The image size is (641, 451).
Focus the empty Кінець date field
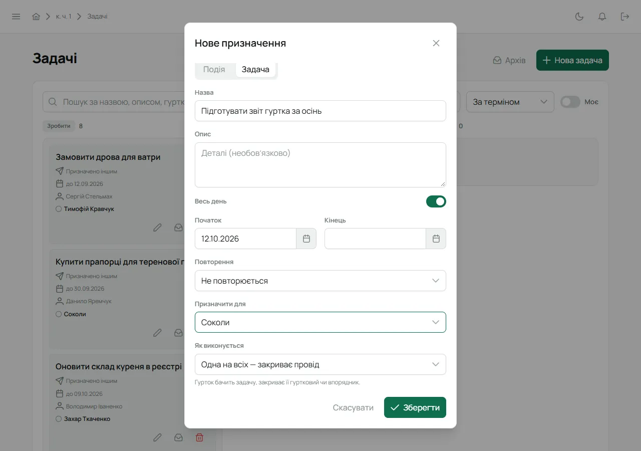point(375,239)
